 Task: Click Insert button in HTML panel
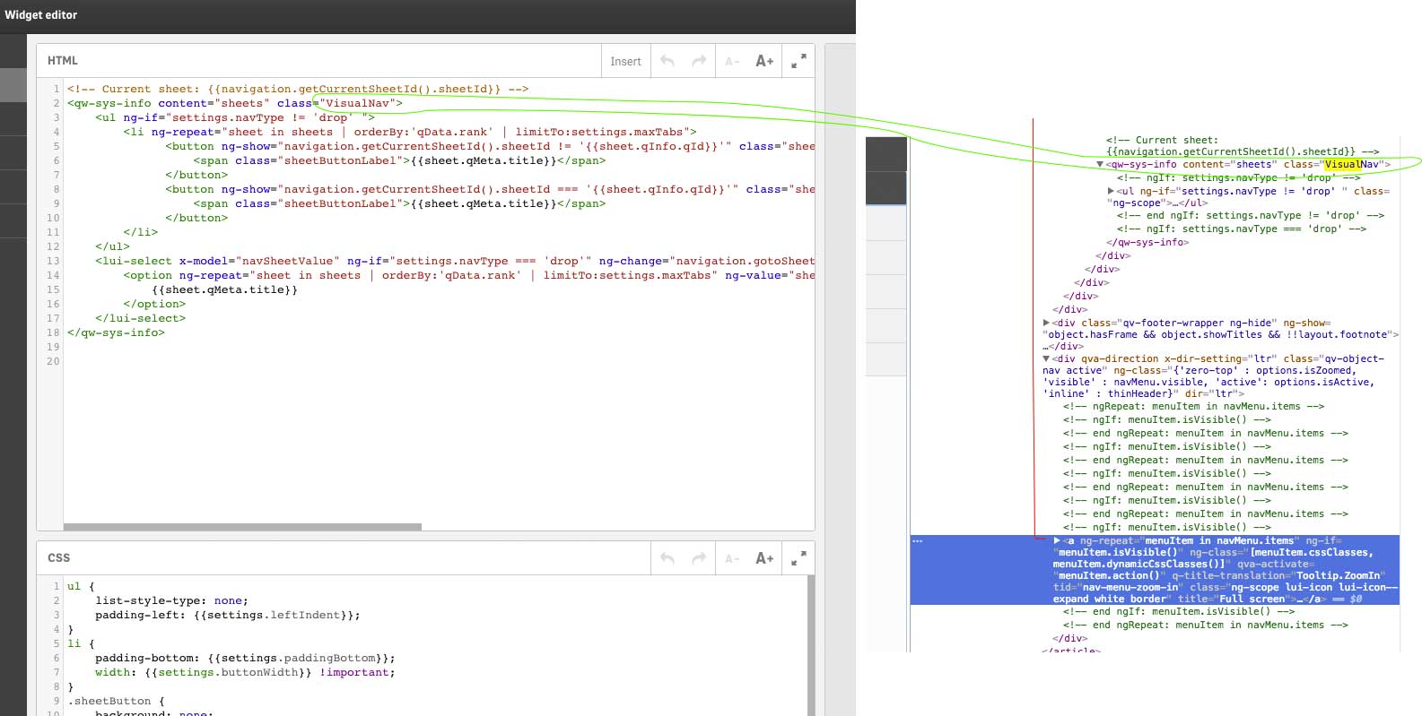point(625,61)
